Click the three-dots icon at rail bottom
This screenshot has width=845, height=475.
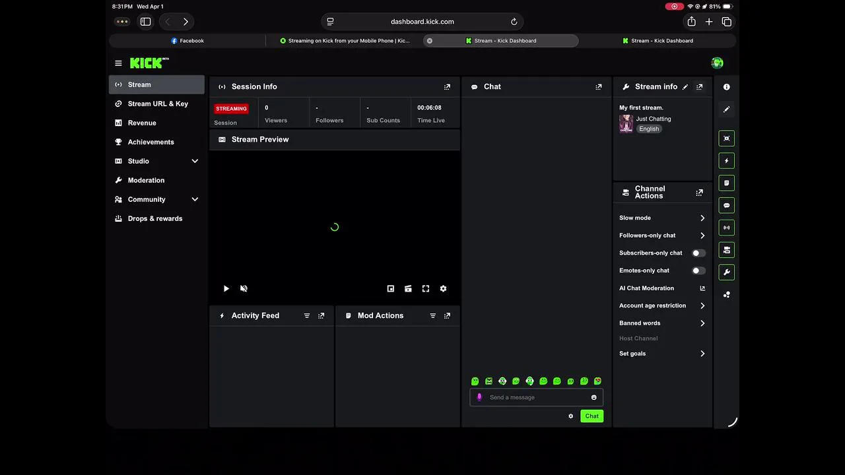(727, 295)
